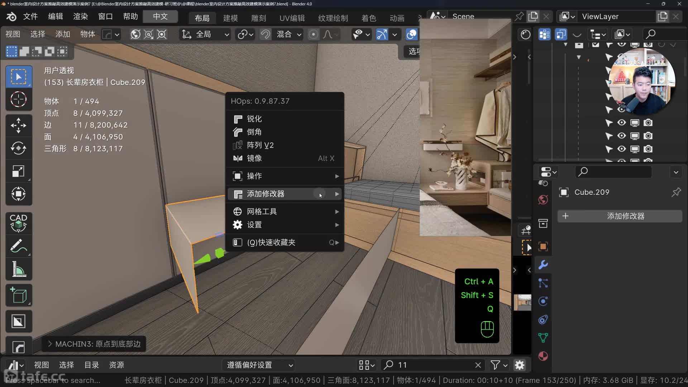Viewport: 688px width, 387px height.
Task: Toggle Cube.209 pin in properties
Action: coord(676,192)
